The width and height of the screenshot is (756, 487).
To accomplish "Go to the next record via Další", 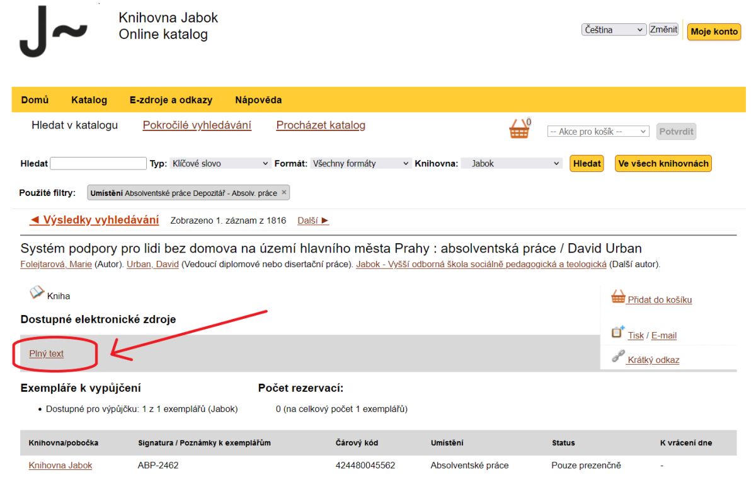I will tap(312, 221).
